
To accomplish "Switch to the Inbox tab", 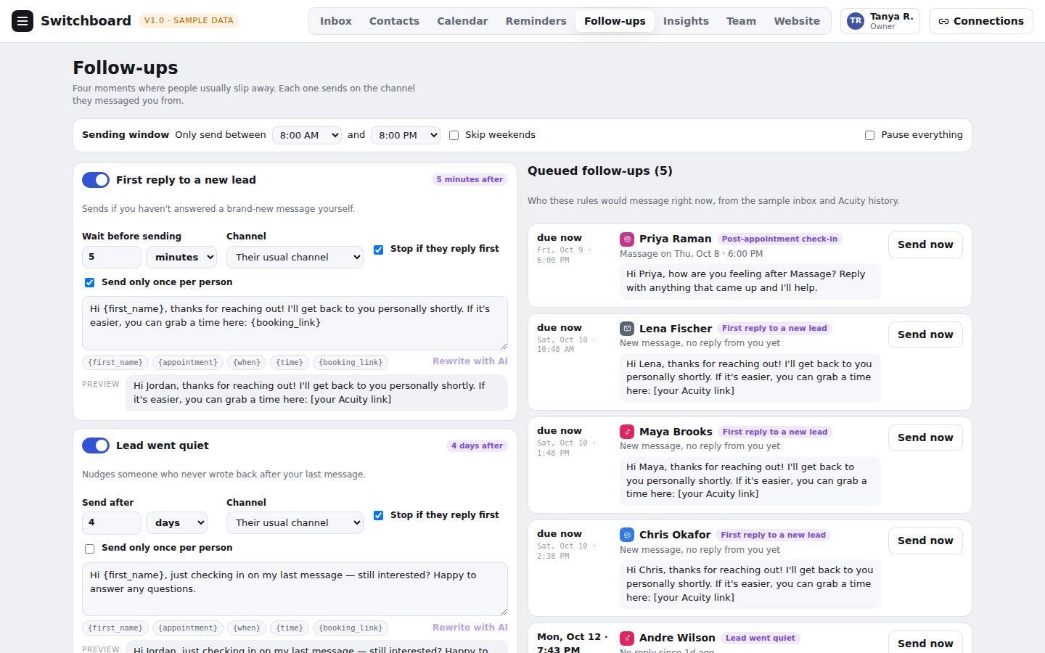I will [336, 21].
